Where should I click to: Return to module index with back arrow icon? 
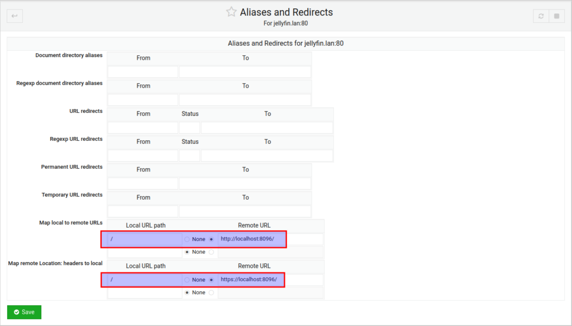(x=14, y=16)
